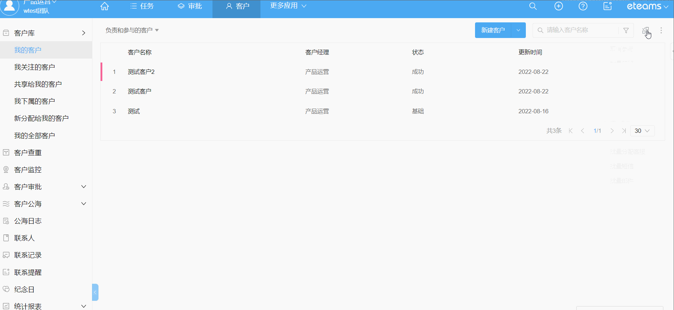Switch to the 审批 tab
Image resolution: width=674 pixels, height=310 pixels.
point(190,6)
